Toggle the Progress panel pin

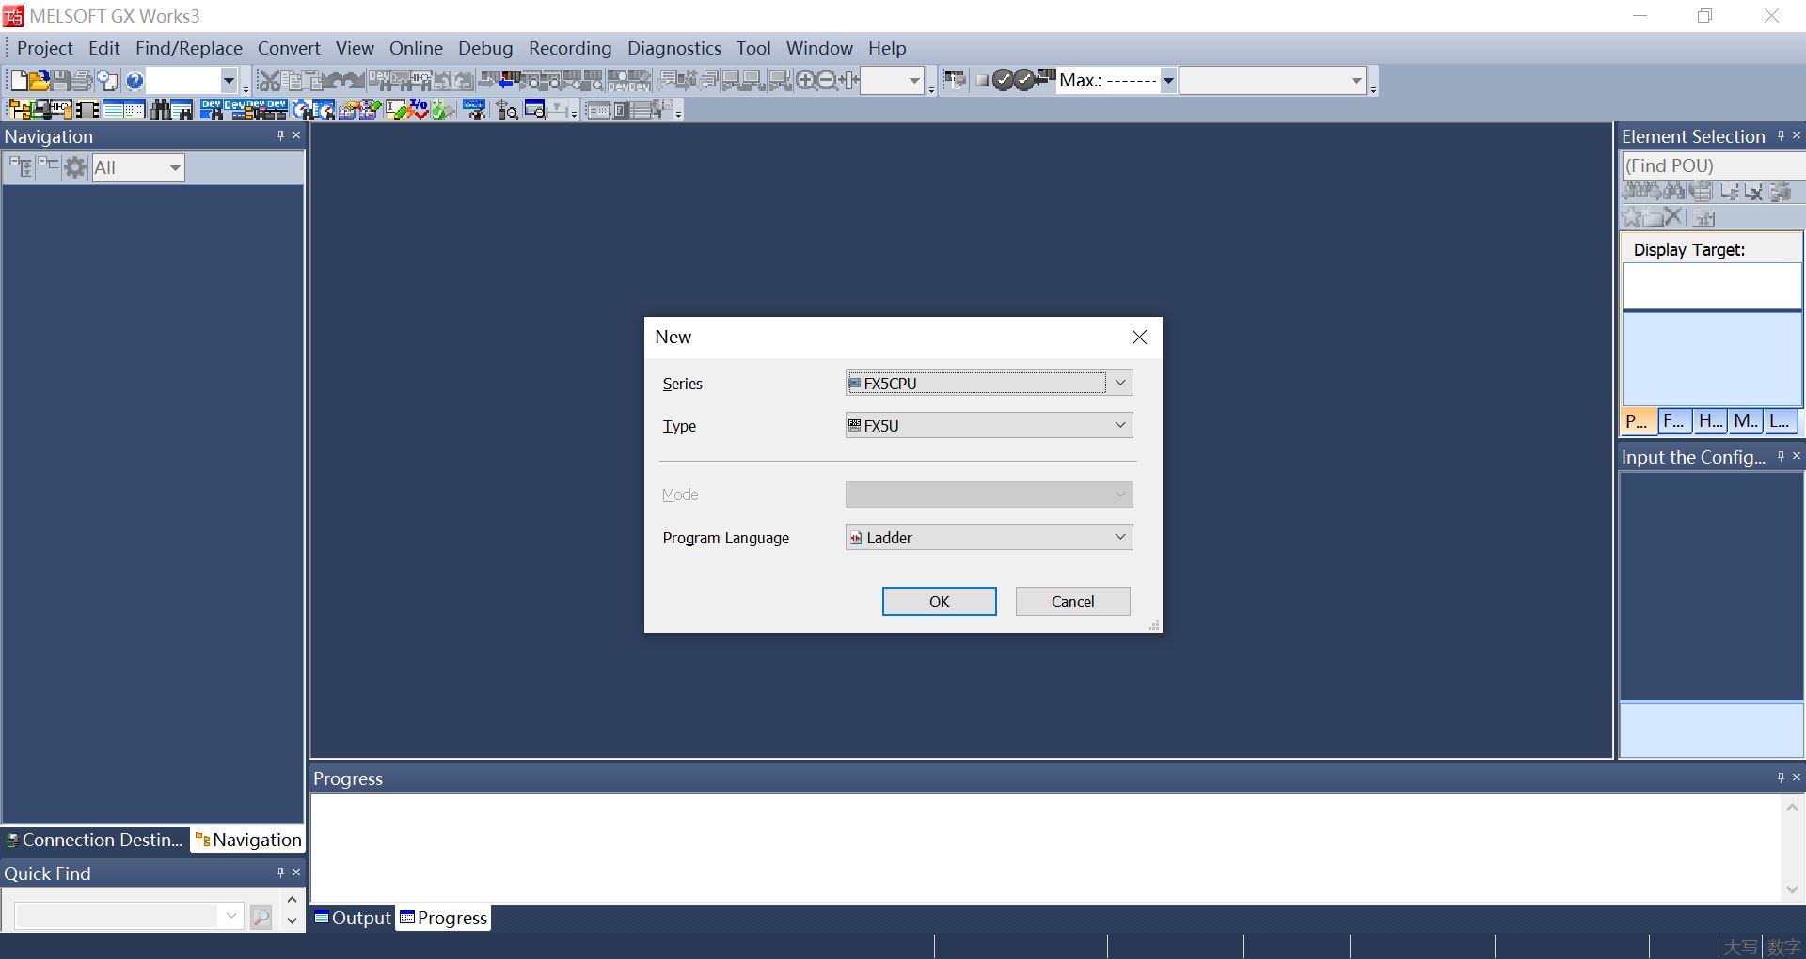tap(1781, 778)
